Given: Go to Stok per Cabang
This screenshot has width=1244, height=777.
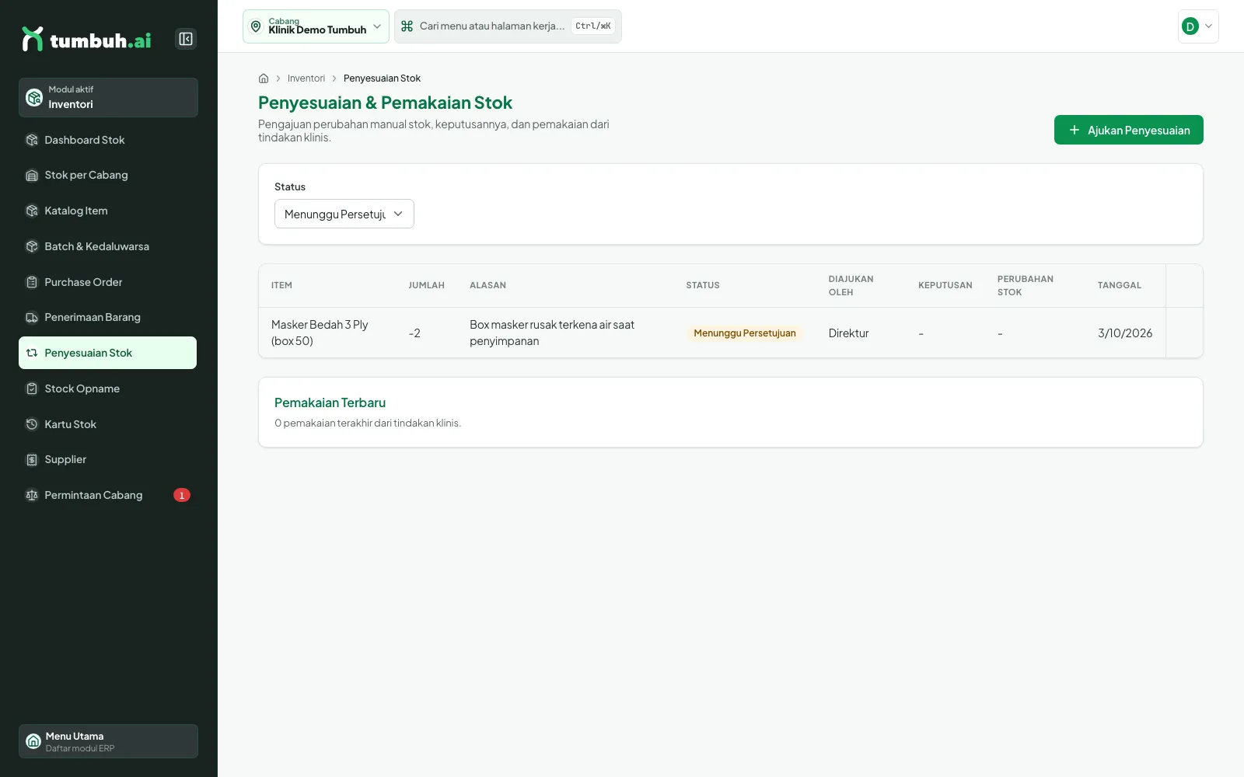Looking at the screenshot, I should 108,176.
